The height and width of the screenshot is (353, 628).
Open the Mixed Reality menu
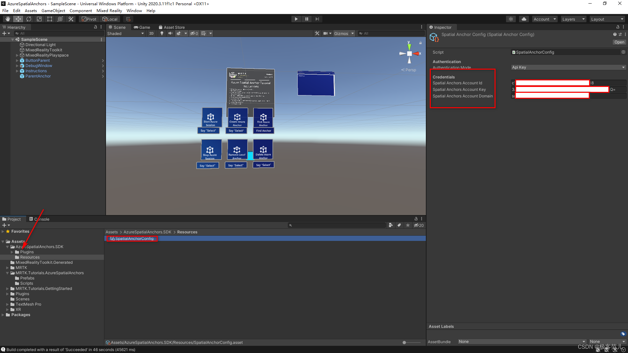point(109,10)
